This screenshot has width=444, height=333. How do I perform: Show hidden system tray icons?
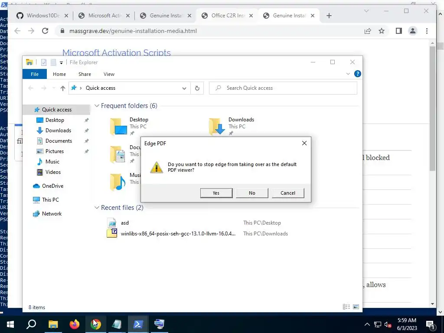click(367, 324)
